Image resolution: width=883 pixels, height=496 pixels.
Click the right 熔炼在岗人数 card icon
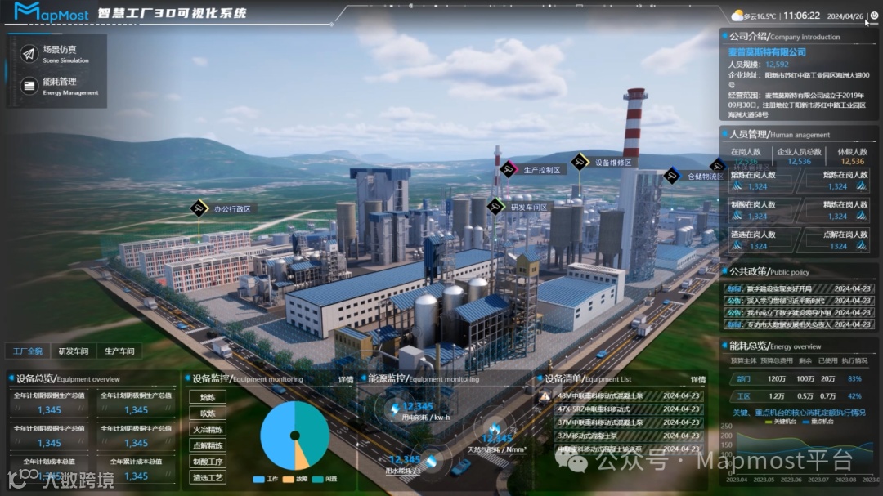pos(861,185)
